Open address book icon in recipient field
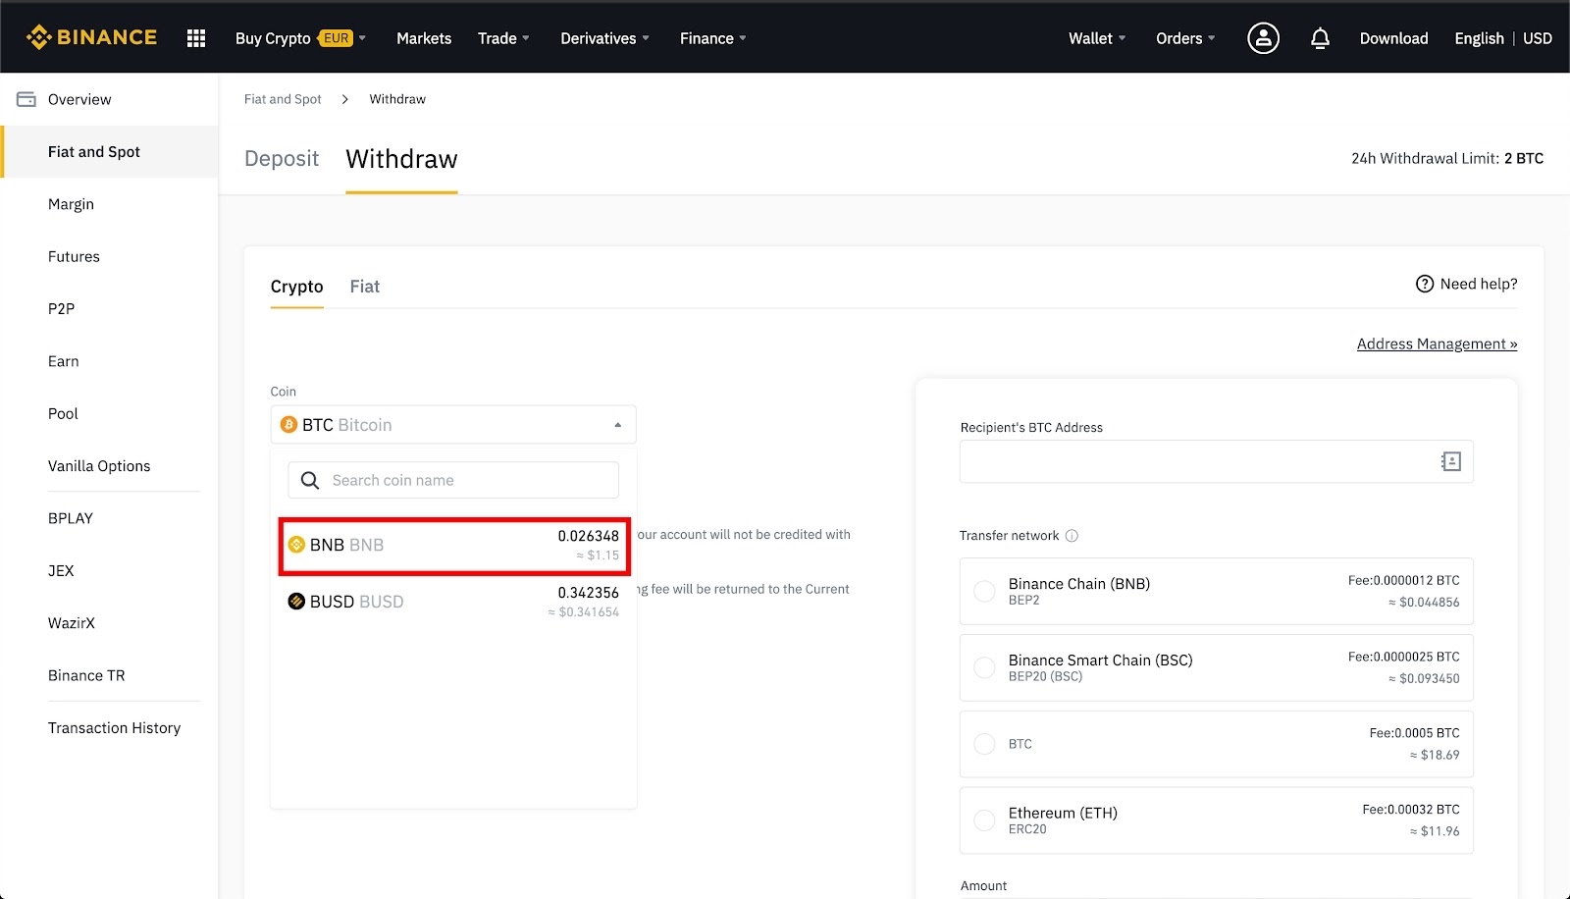Screen dimensions: 1570x899 pyautogui.click(x=1450, y=461)
